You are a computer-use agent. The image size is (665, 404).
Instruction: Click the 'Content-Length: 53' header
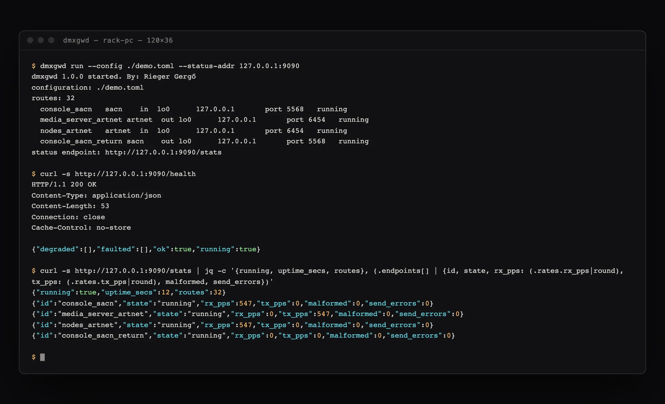tap(70, 206)
